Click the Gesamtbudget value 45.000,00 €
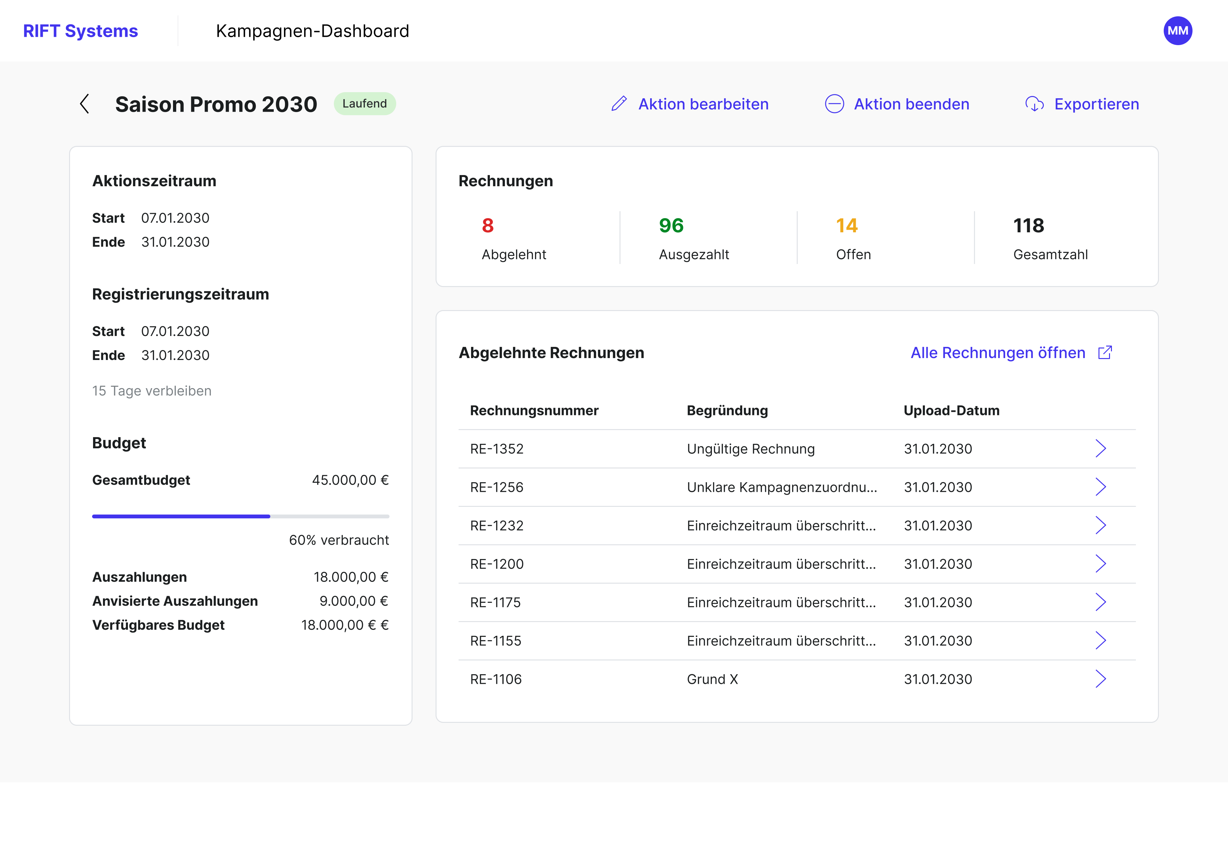1228x863 pixels. point(350,480)
